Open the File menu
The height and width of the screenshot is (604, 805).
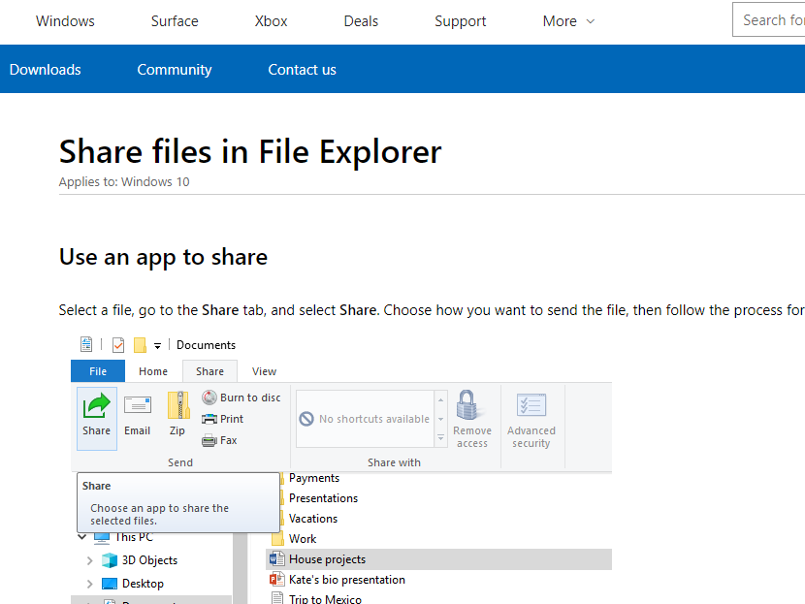[97, 370]
